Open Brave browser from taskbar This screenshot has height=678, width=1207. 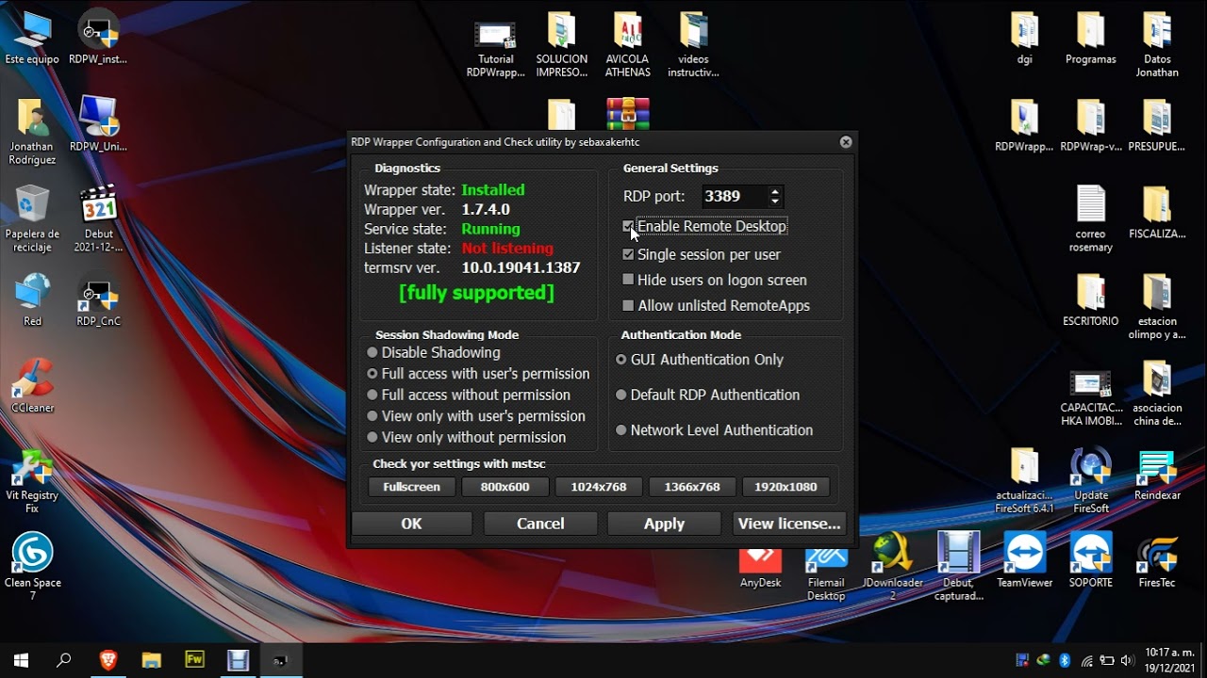[108, 660]
